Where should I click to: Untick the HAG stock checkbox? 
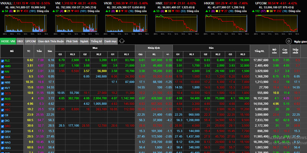pyautogui.click(x=3, y=142)
